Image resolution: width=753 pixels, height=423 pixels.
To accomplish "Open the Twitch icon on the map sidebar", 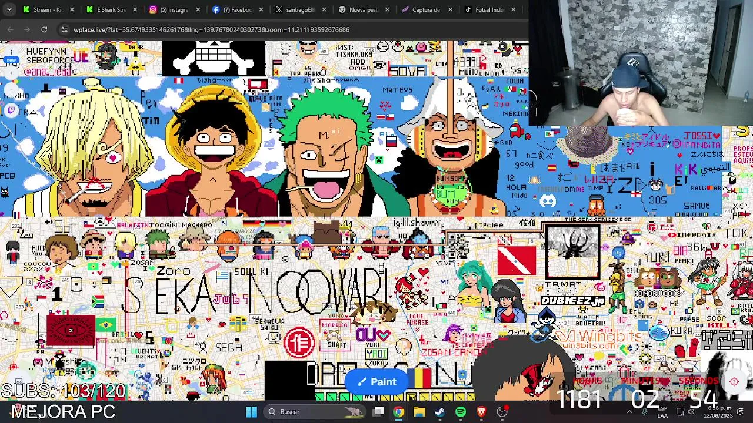I will (x=12, y=110).
